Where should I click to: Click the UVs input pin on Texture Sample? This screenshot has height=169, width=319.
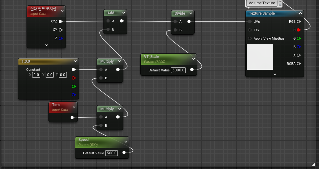click(x=250, y=22)
